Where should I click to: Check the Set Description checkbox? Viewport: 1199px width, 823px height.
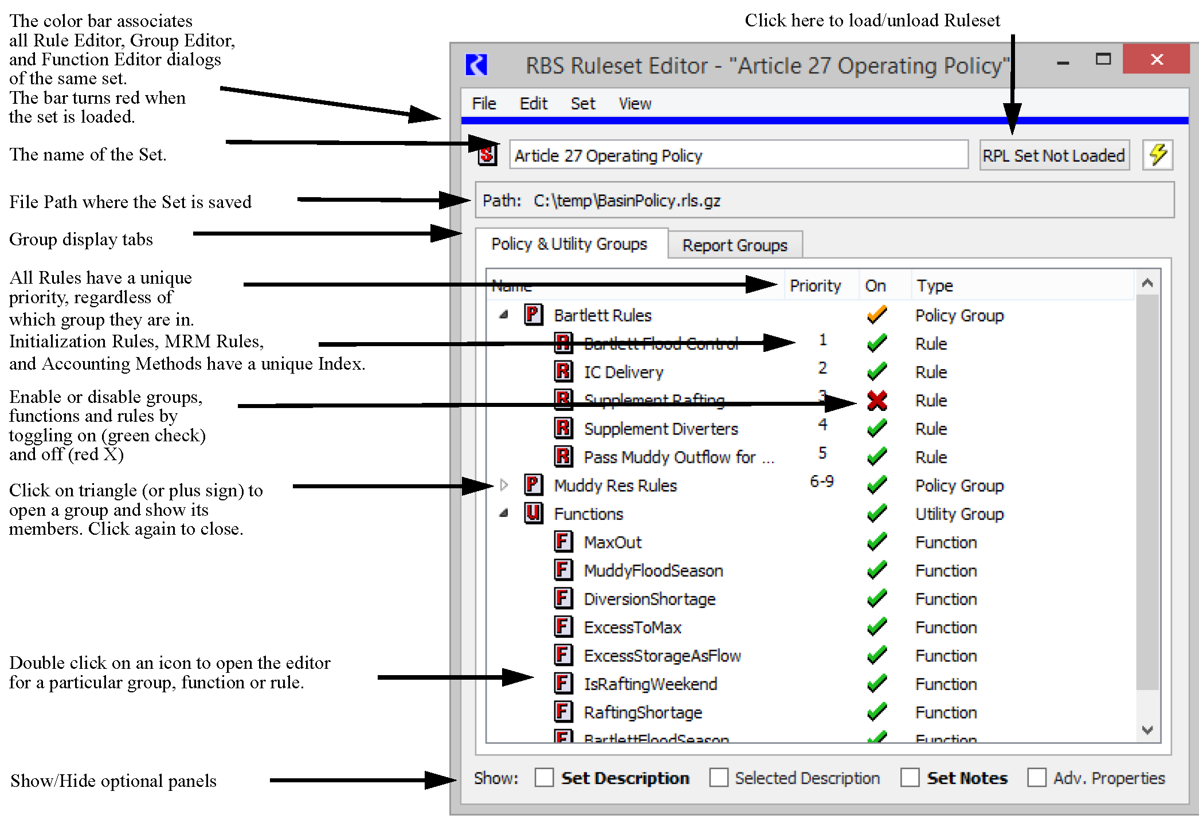tap(544, 778)
